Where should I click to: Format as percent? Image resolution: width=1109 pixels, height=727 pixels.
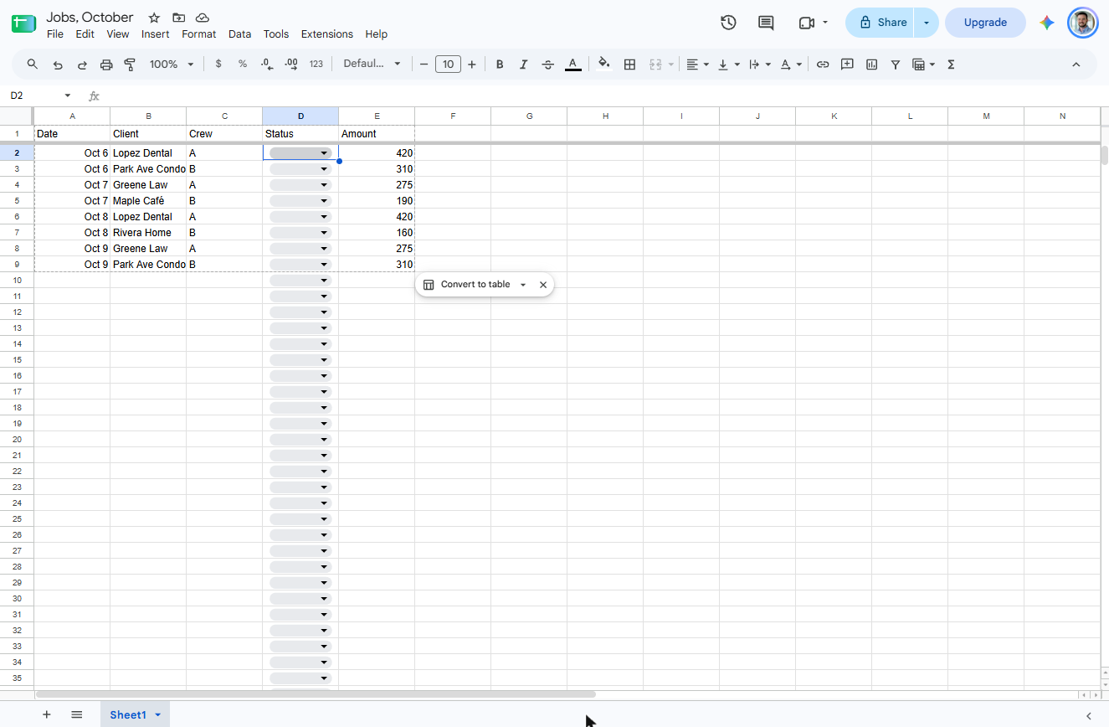click(243, 64)
